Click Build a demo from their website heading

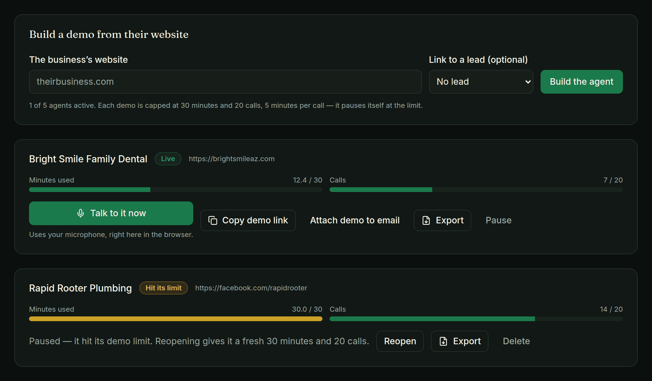pos(109,34)
